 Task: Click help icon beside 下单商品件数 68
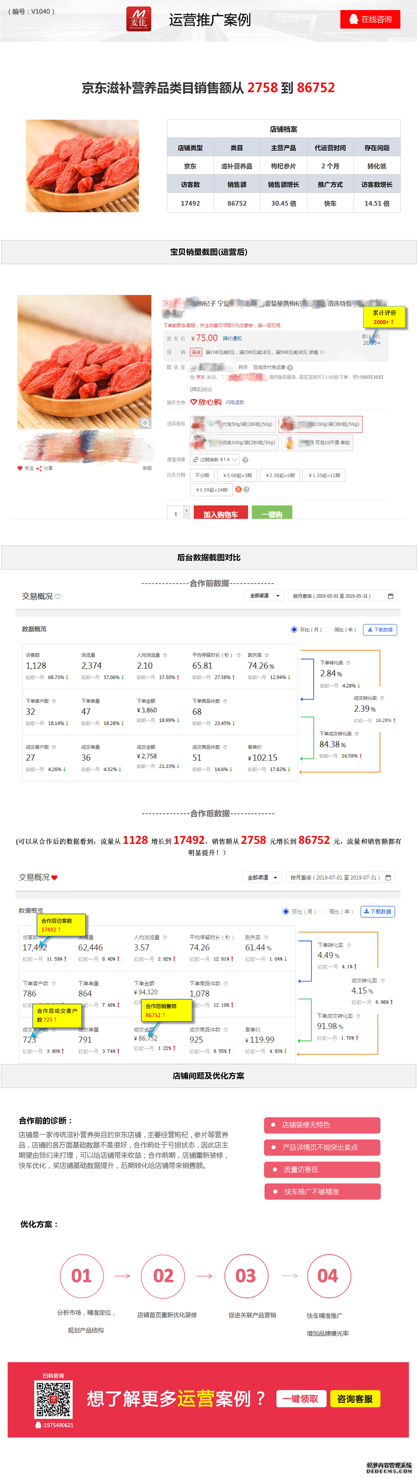pos(225,700)
